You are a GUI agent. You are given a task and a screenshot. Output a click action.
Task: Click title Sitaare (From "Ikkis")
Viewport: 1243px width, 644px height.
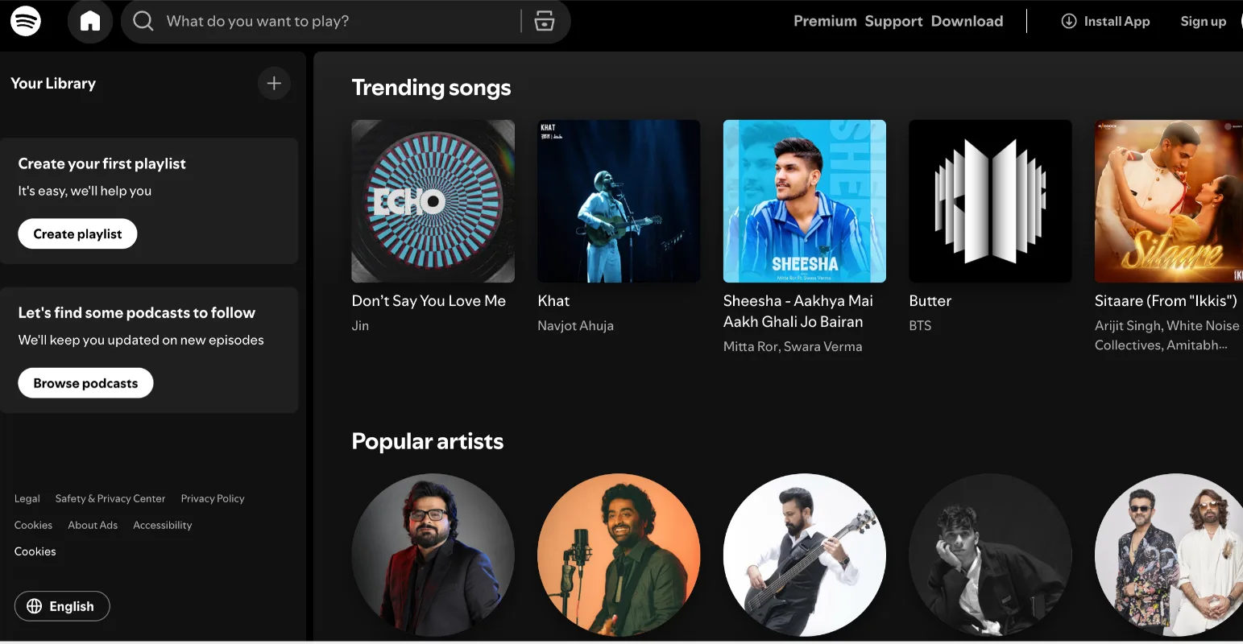(x=1166, y=300)
